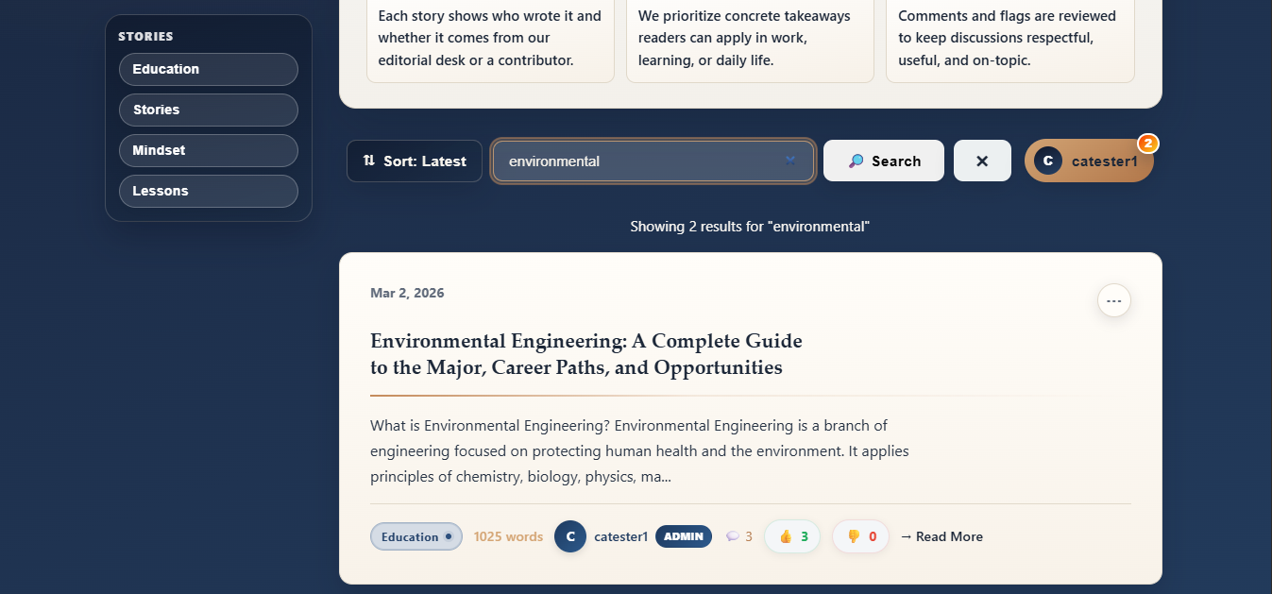Viewport: 1272px width, 594px height.
Task: Click the catester1 author avatar in post
Action: (570, 536)
